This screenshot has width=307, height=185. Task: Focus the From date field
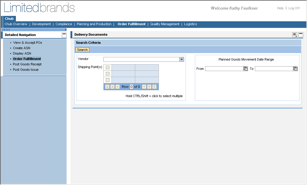pos(224,69)
